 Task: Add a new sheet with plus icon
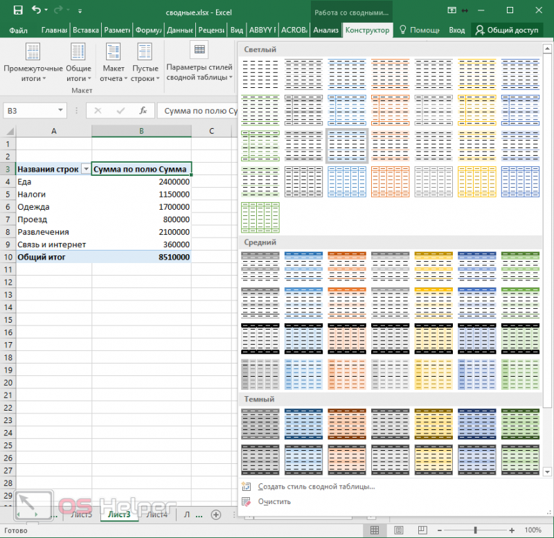[216, 514]
